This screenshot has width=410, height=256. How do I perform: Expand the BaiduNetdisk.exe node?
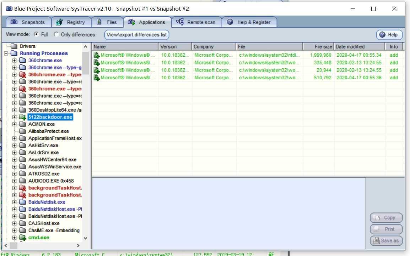[x=14, y=202]
